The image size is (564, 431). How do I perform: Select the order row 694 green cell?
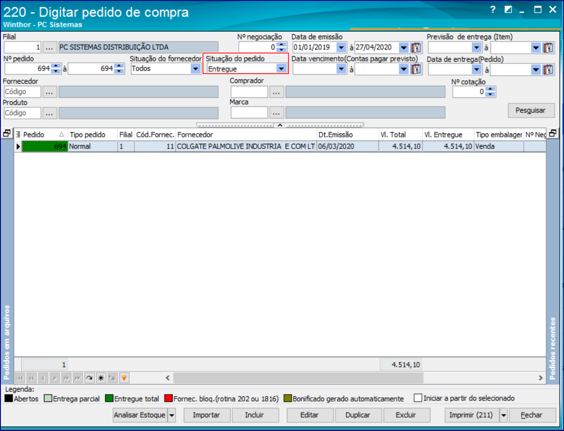tap(45, 146)
